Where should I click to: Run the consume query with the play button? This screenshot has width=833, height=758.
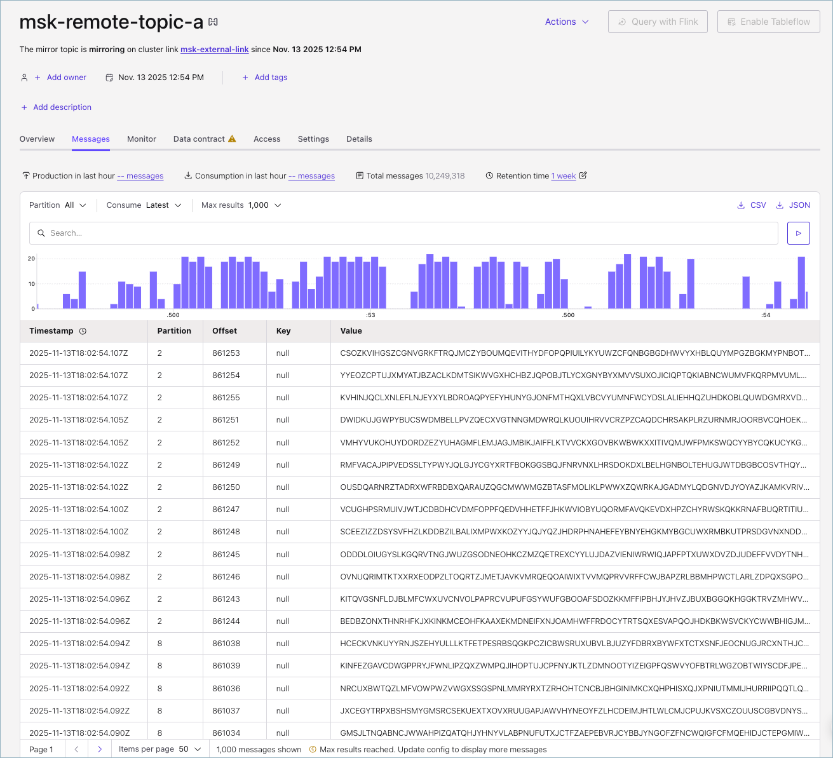click(798, 233)
